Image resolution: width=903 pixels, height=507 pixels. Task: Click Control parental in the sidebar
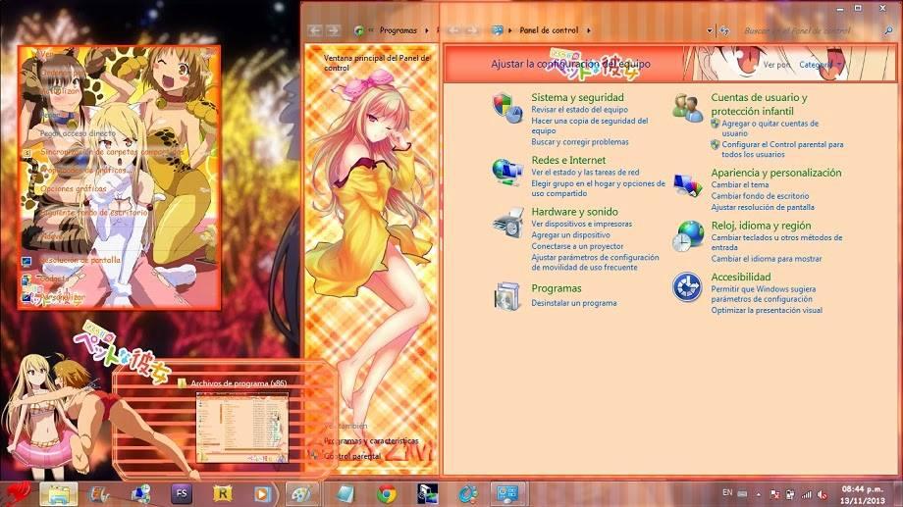tap(352, 456)
